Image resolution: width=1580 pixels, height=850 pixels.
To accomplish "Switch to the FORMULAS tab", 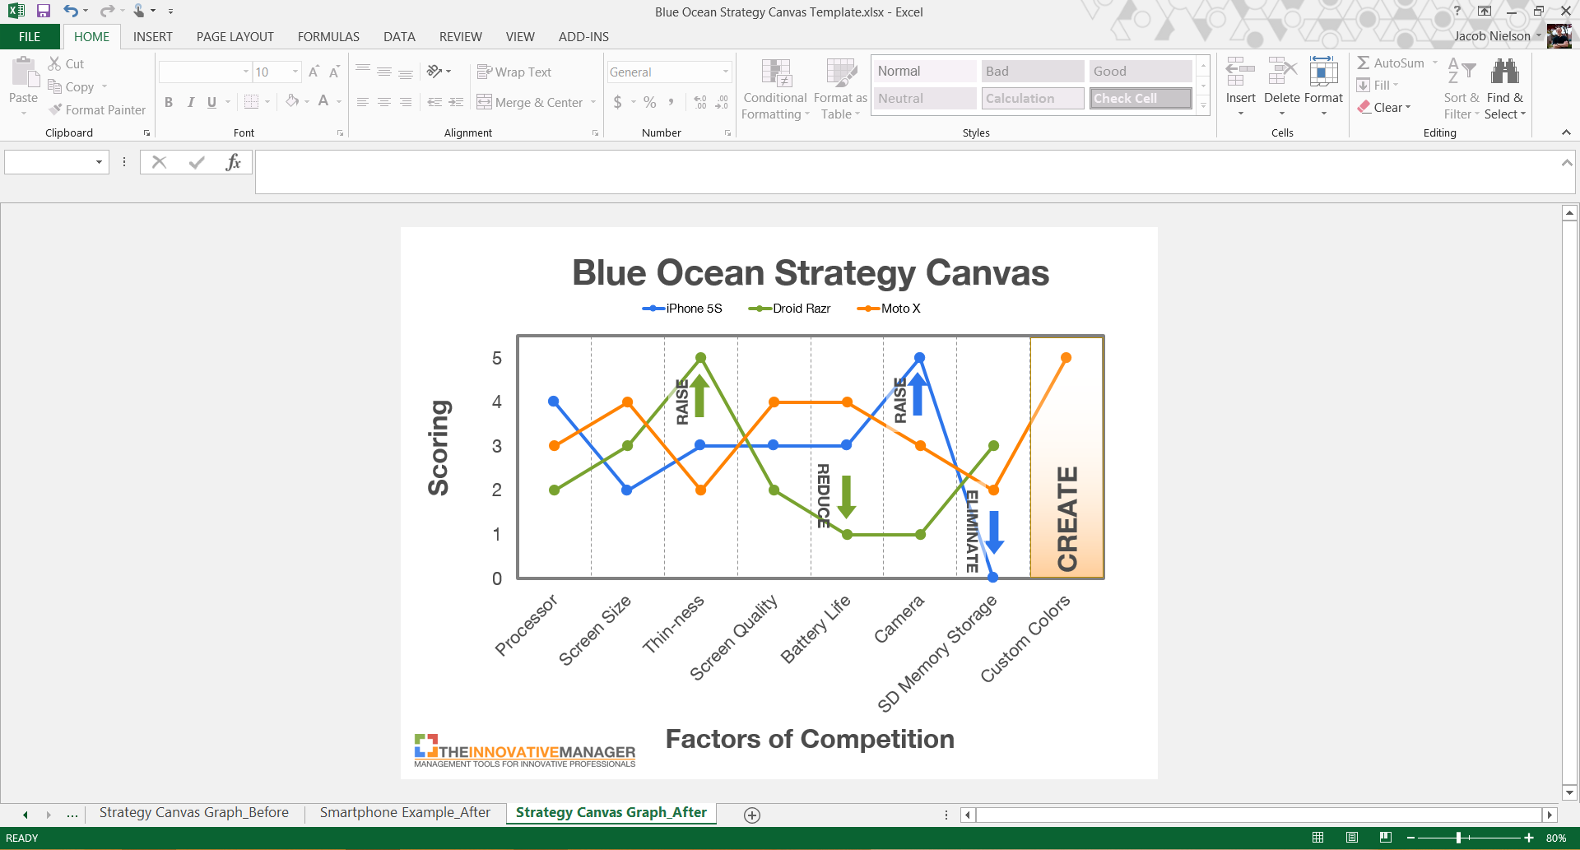I will click(x=328, y=37).
